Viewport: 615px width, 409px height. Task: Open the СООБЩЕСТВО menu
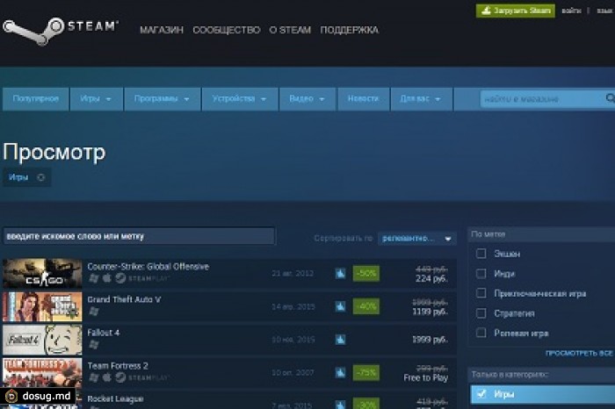[x=227, y=30]
